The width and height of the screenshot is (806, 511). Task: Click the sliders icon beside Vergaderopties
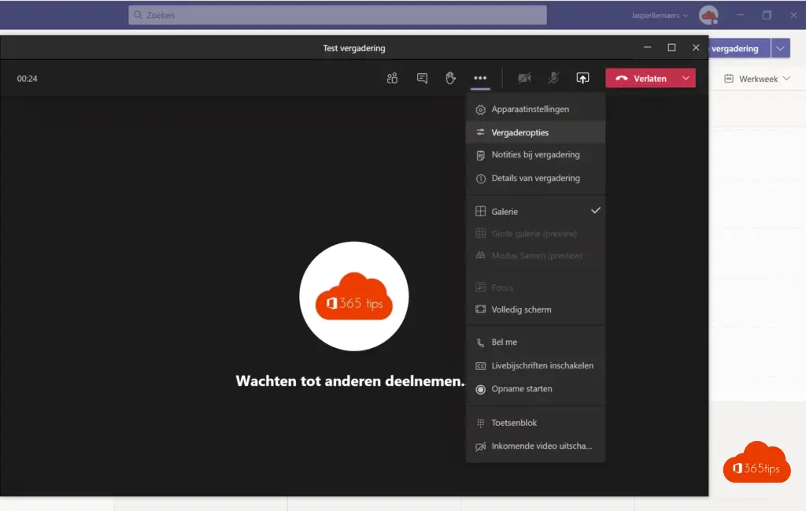(x=481, y=132)
